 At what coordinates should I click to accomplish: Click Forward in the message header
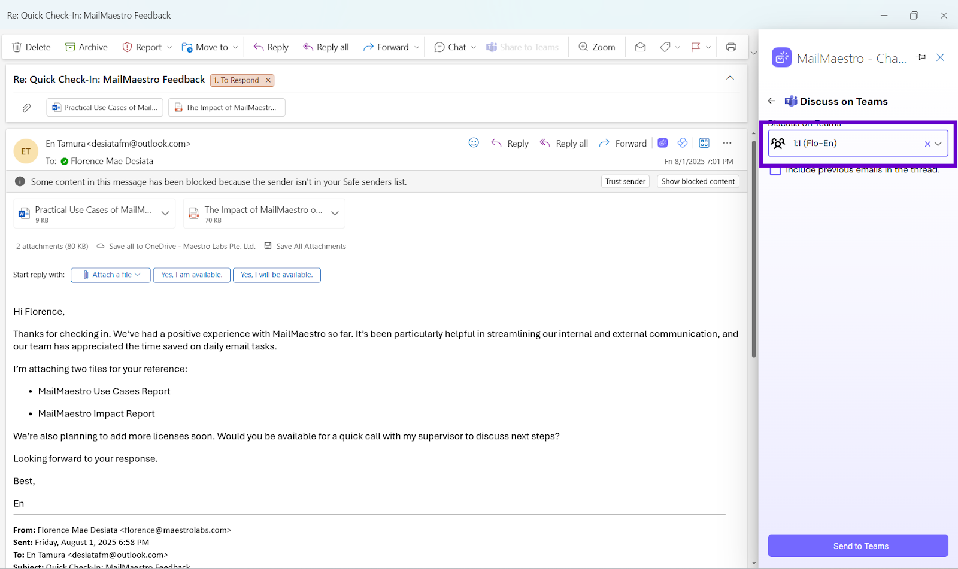point(623,143)
